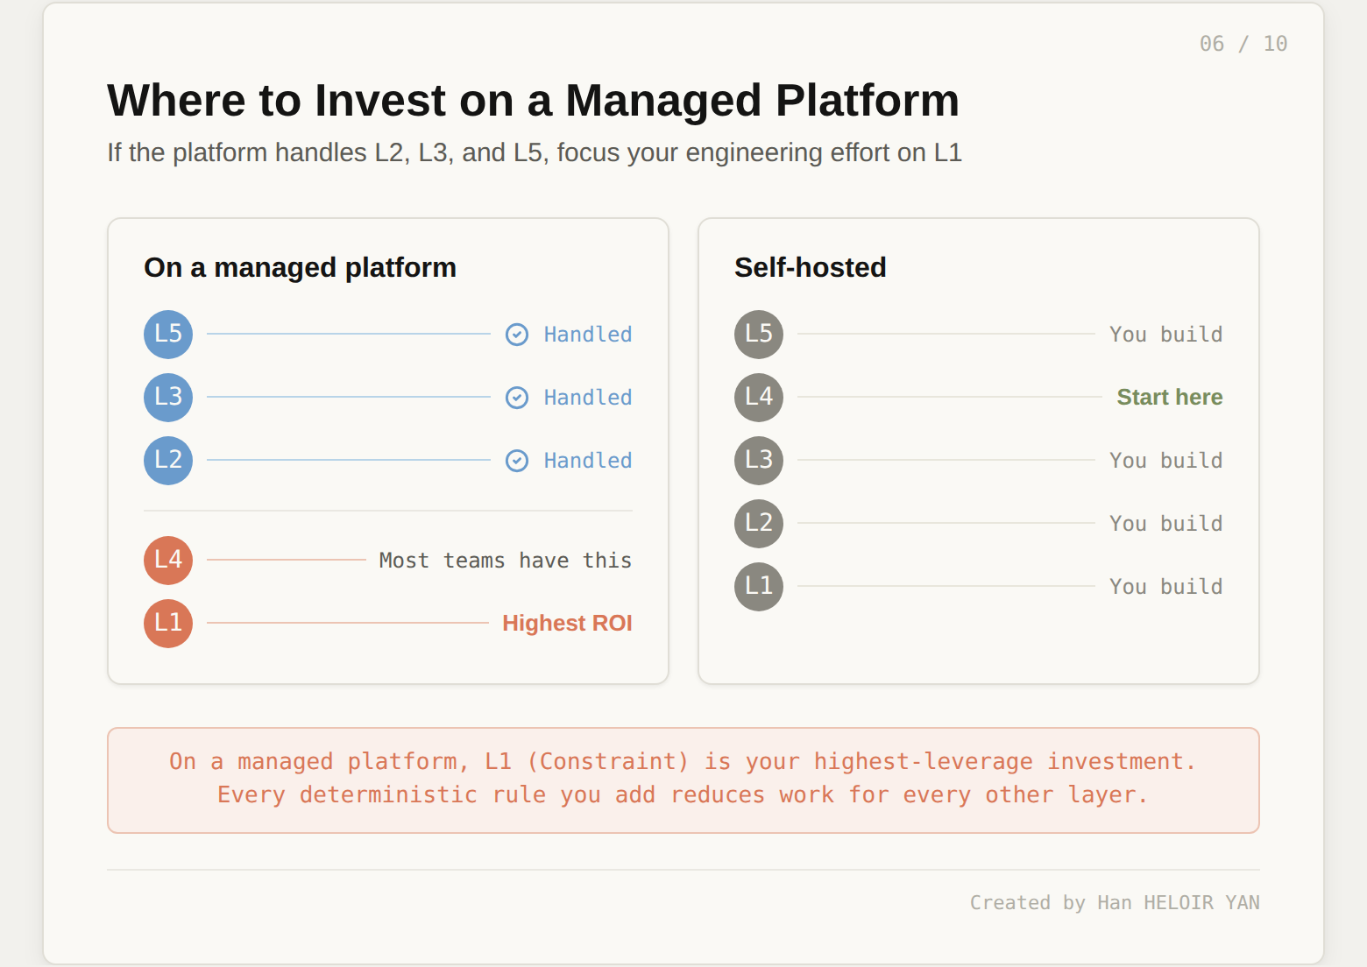Viewport: 1367px width, 967px height.
Task: Select the orange L1 badge labeled Highest ROI
Action: 167,623
